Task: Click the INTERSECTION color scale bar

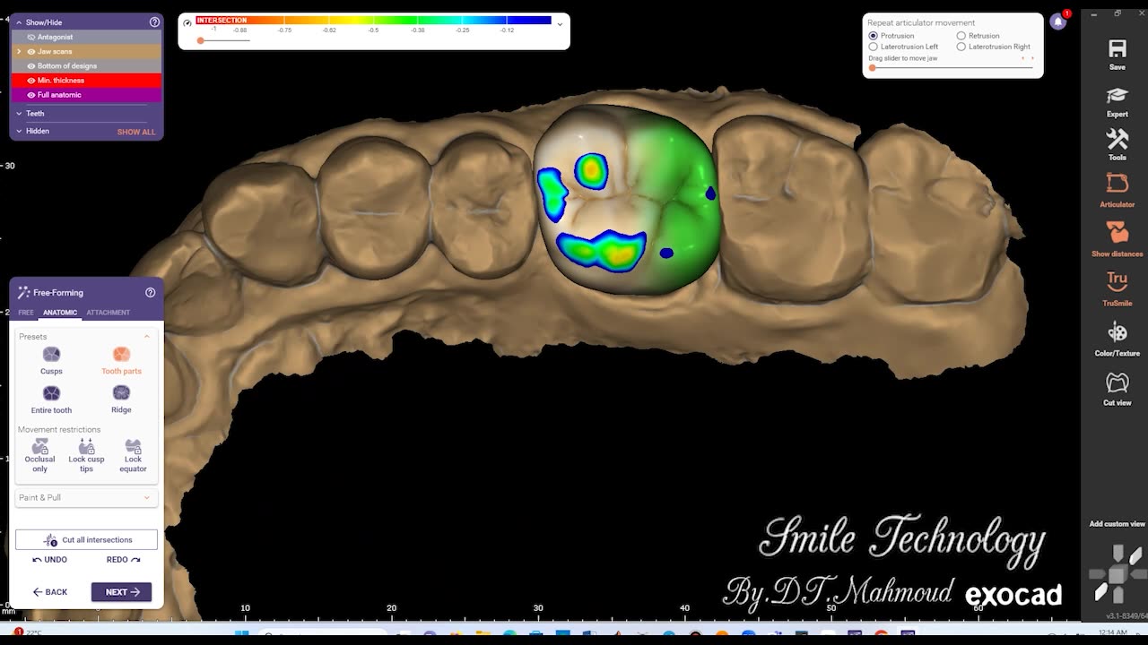Action: point(373,20)
